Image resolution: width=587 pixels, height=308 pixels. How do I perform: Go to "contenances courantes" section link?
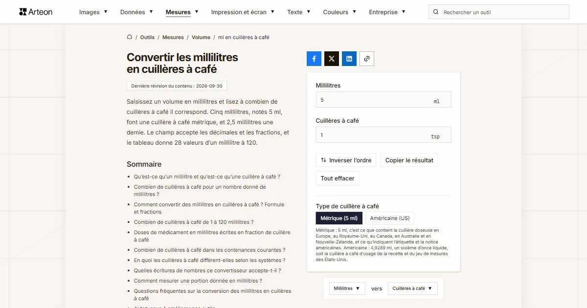coord(209,250)
